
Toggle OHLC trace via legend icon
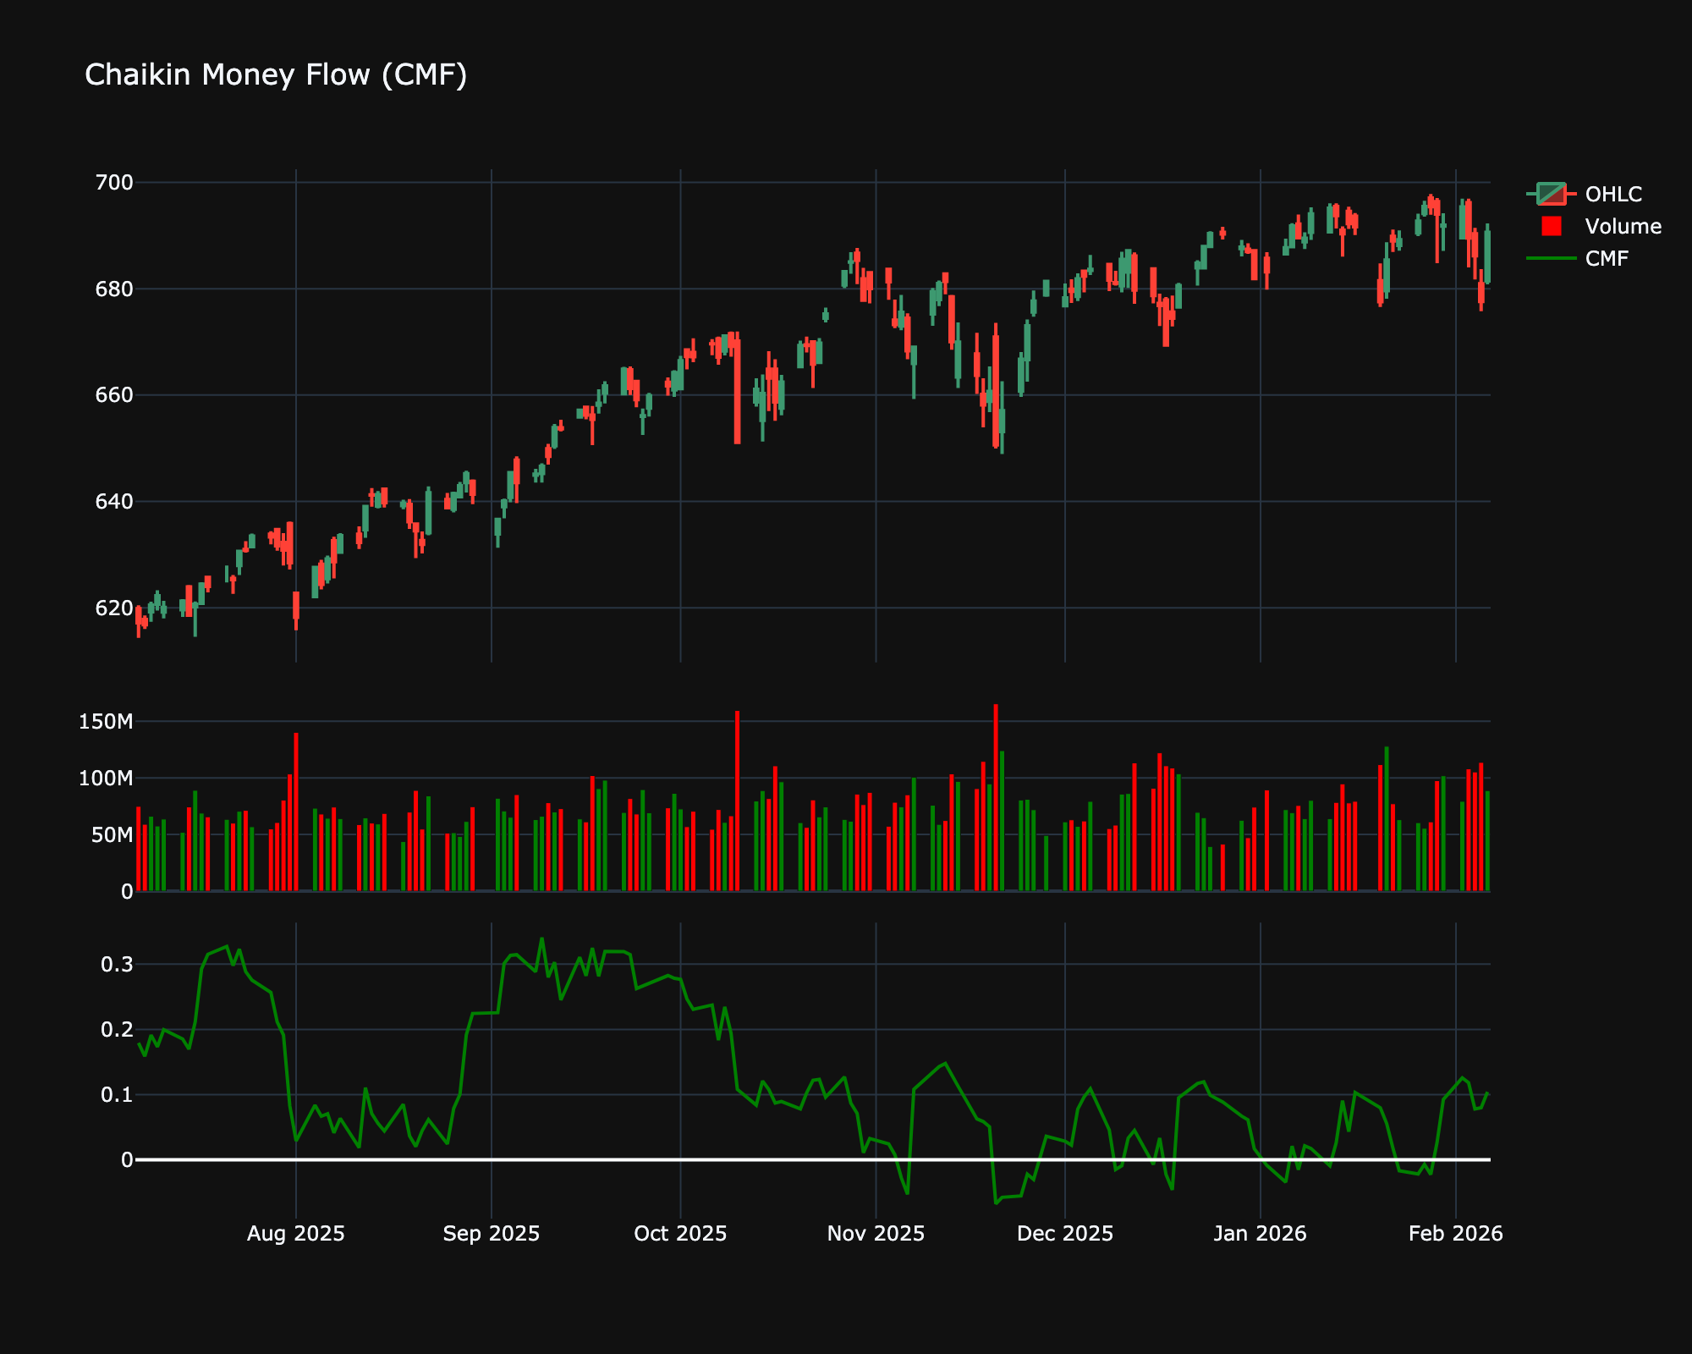[1551, 194]
